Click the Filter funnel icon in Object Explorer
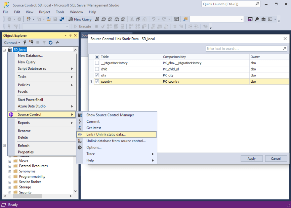Screen dimensions: 291x208 [44, 42]
